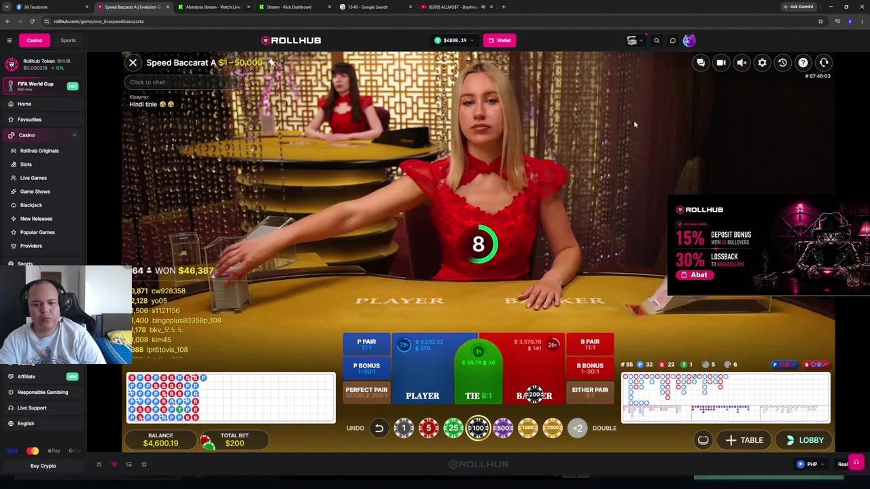This screenshot has height=489, width=870.
Task: Undo the last bet
Action: (x=379, y=428)
